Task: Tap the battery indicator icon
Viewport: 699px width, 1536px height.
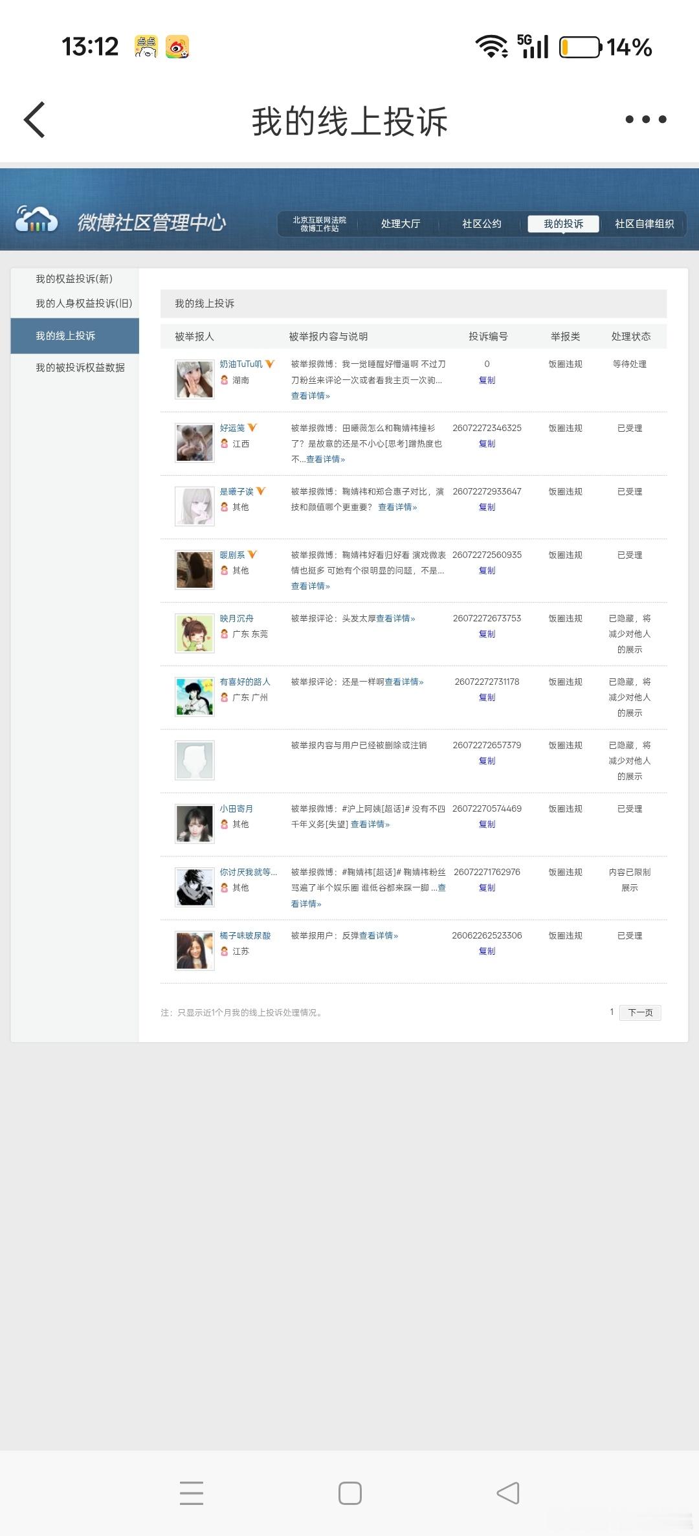Action: [581, 47]
